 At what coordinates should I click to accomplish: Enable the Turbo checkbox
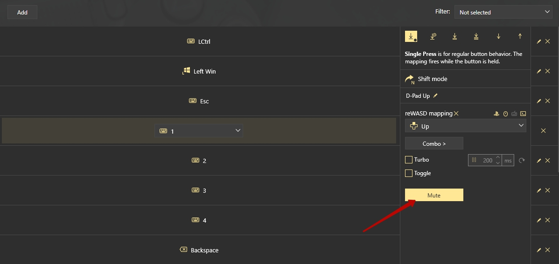pyautogui.click(x=409, y=160)
